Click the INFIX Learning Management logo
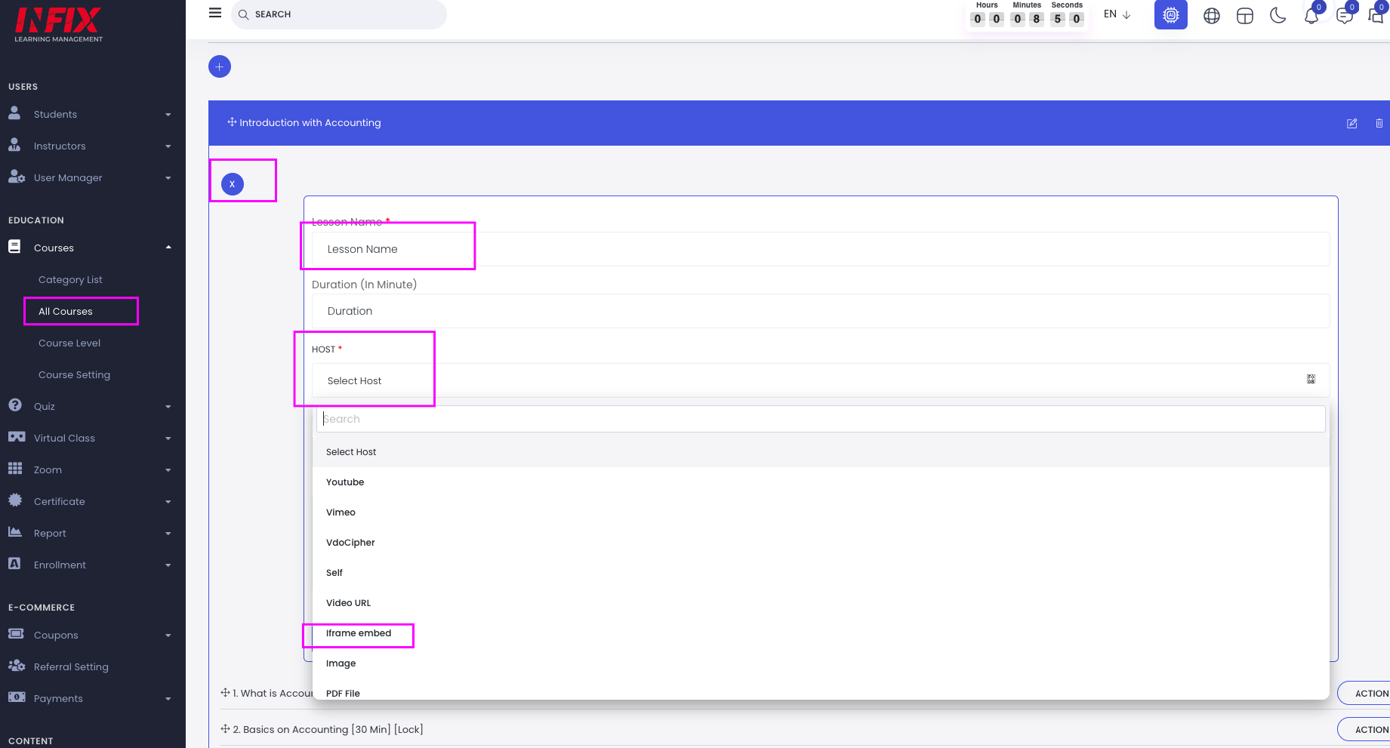 click(59, 24)
